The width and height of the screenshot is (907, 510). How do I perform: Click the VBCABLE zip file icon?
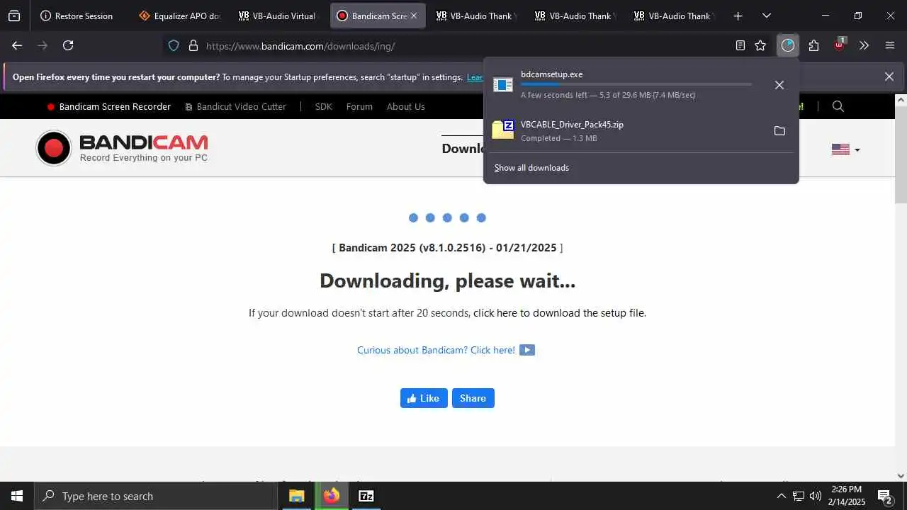(x=503, y=130)
